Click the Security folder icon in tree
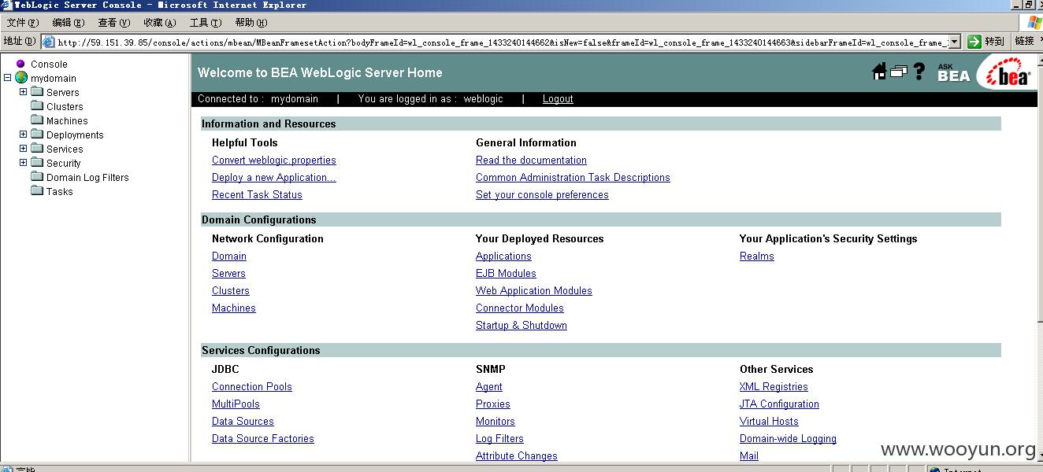Viewport: 1043px width, 472px height. (x=37, y=163)
